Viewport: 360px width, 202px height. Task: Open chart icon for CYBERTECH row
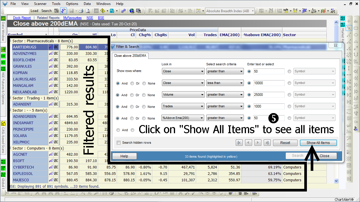[51, 167]
